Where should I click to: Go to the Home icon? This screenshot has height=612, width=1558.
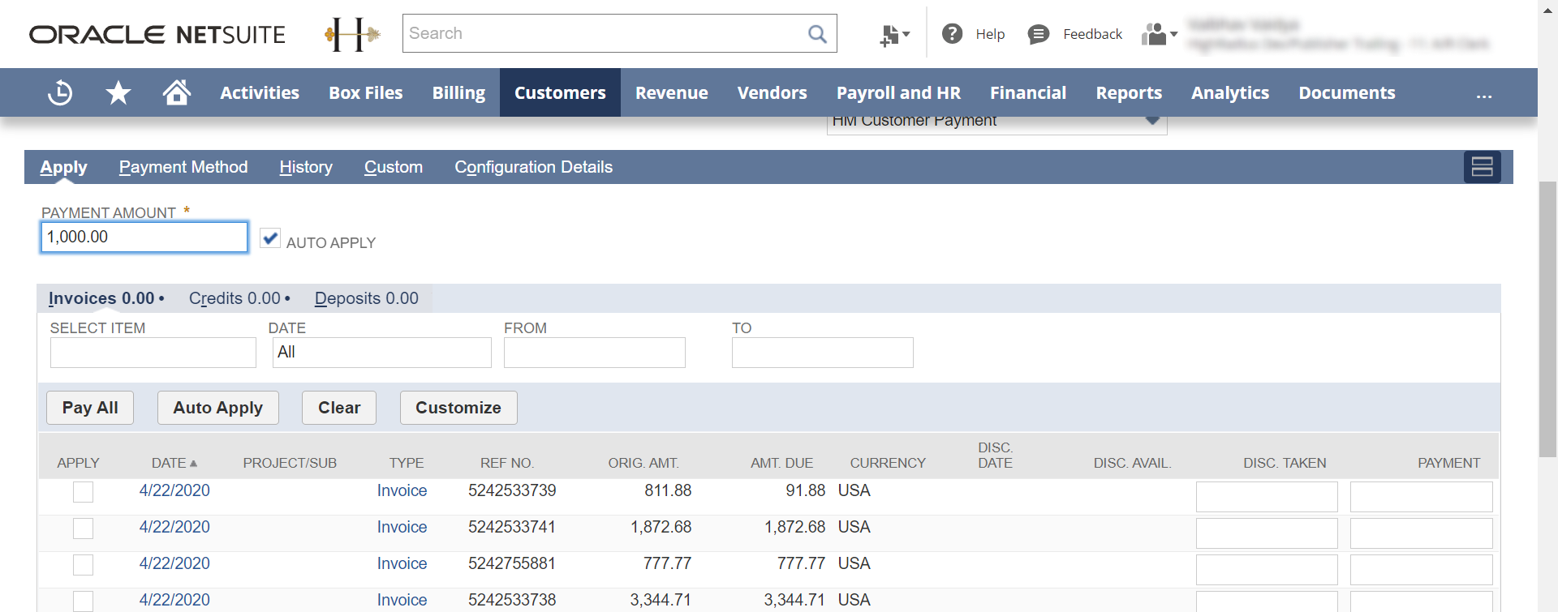pyautogui.click(x=176, y=93)
